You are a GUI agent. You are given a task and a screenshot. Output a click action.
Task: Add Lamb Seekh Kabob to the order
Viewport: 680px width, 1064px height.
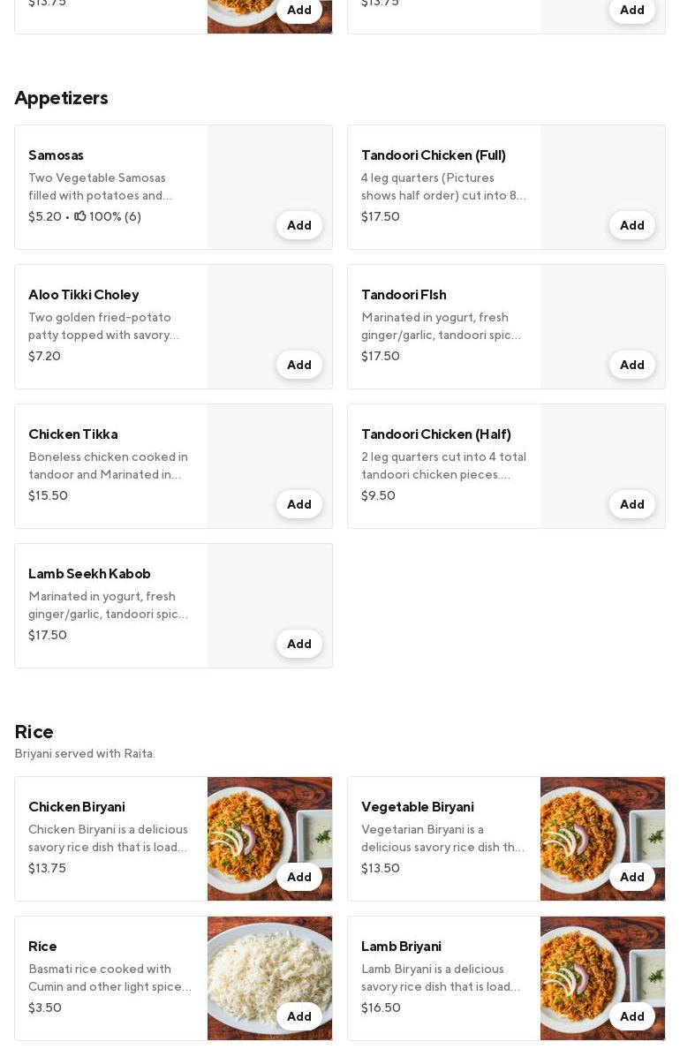299,644
